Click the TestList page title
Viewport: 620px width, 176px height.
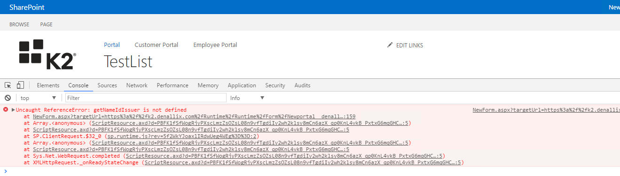[128, 61]
